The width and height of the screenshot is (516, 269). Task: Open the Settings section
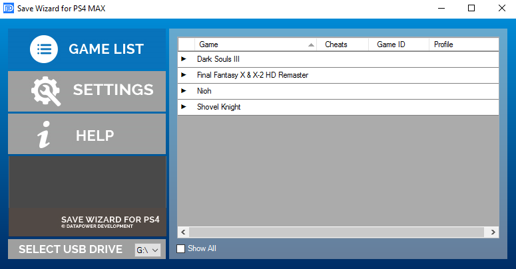(87, 91)
